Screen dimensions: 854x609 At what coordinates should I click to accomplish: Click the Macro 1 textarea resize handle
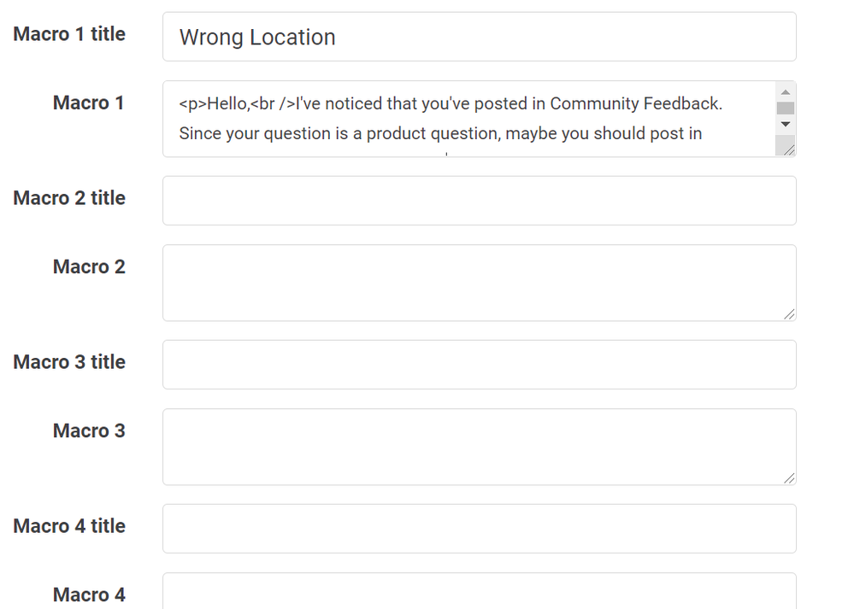(788, 149)
